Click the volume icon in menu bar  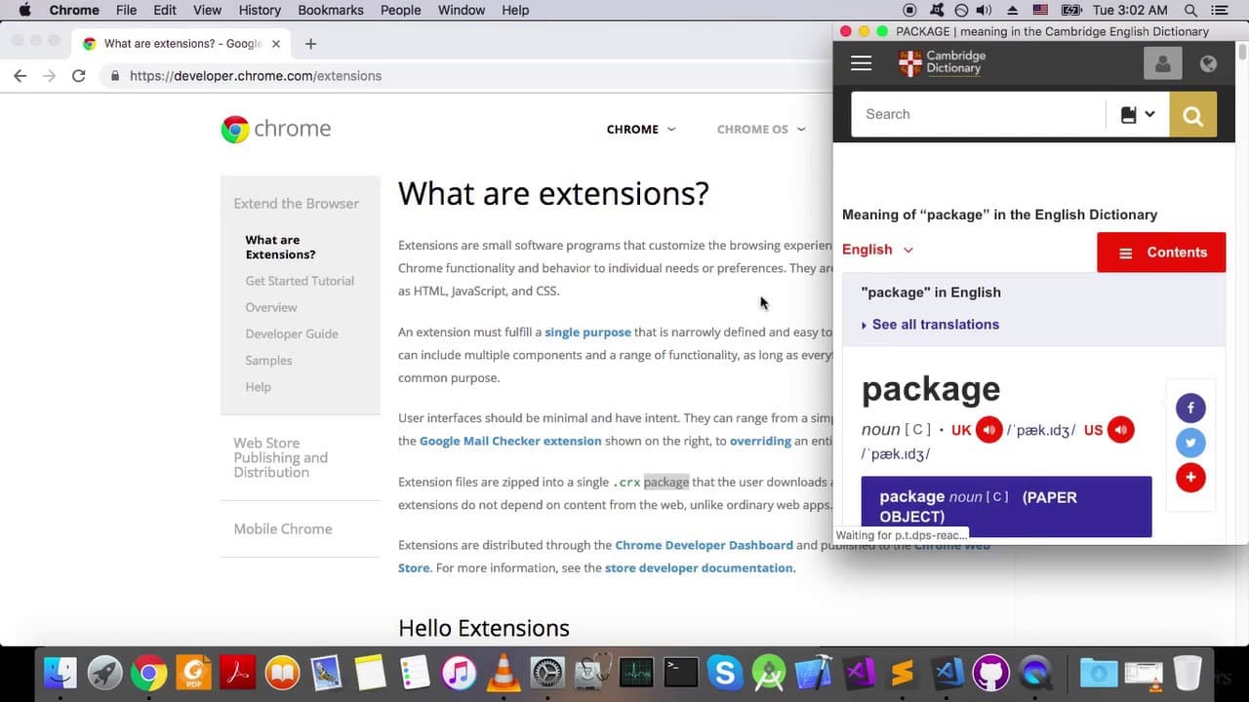(x=984, y=10)
